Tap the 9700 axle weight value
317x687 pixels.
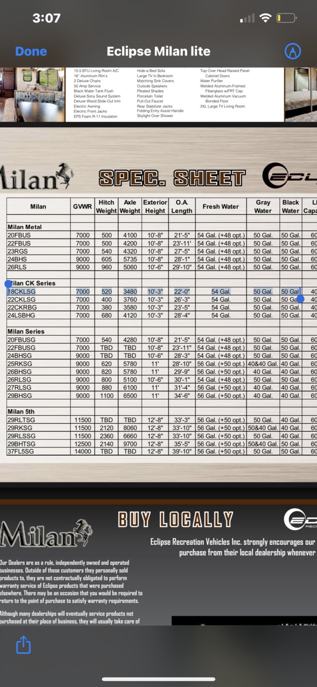point(130,444)
